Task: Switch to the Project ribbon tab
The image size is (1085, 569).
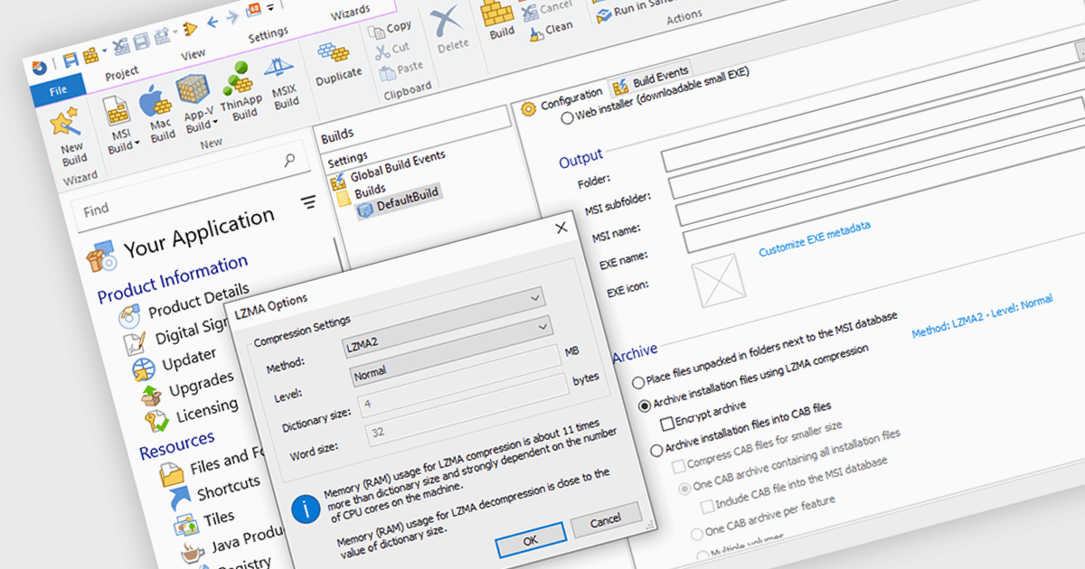Action: tap(122, 72)
